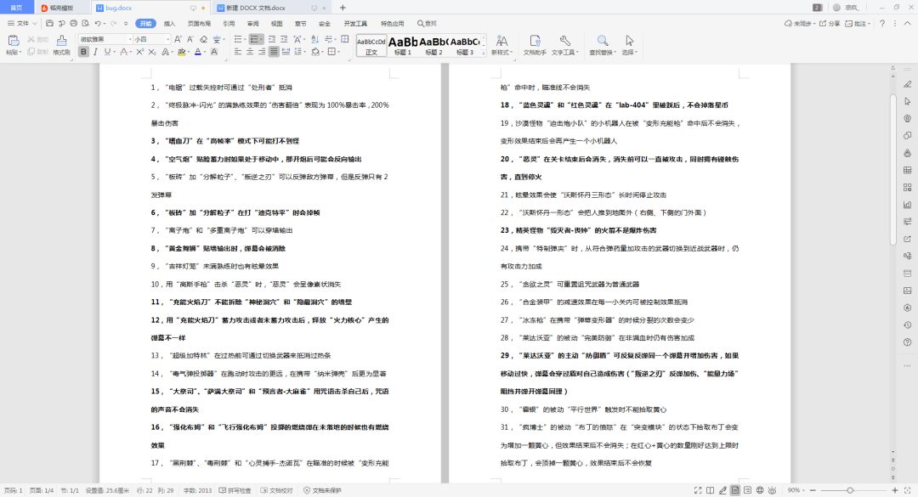Image resolution: width=918 pixels, height=497 pixels.
Task: Click the 分享 share button
Action: point(830,24)
